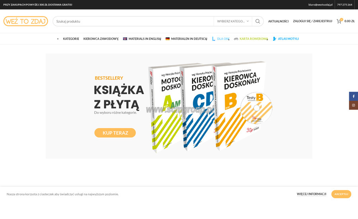Viewport: 358px width, 219px height.
Task: Click the Testy B CD disc image
Action: 257,108
